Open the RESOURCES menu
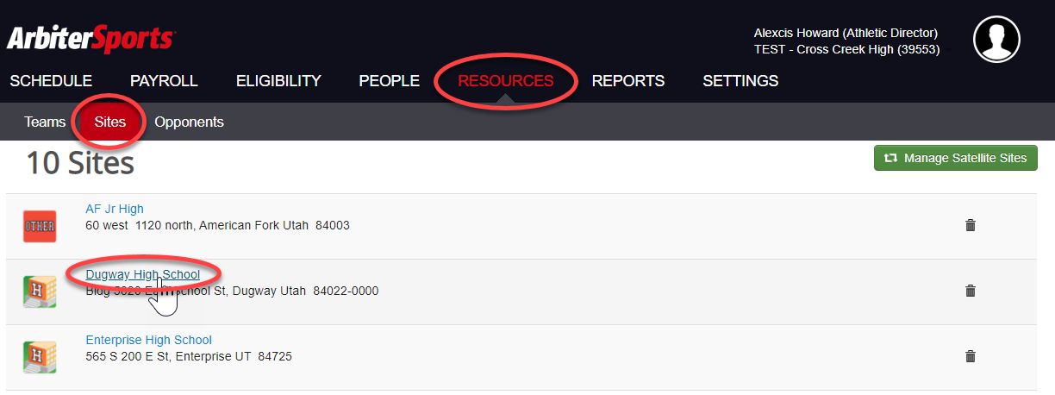Screen dimensions: 1055x395 pos(506,81)
